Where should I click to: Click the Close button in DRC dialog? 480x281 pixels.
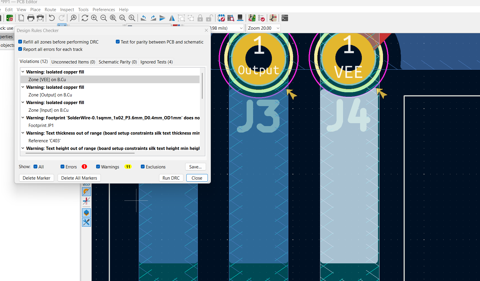[197, 178]
